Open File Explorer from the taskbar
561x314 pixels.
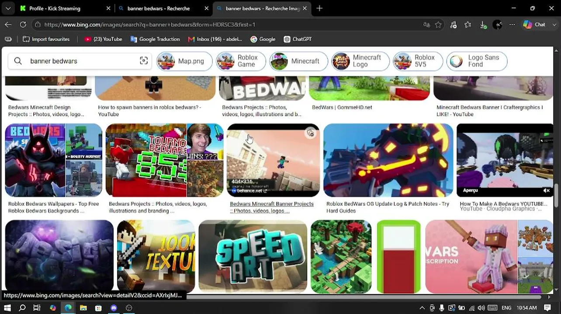pyautogui.click(x=83, y=308)
